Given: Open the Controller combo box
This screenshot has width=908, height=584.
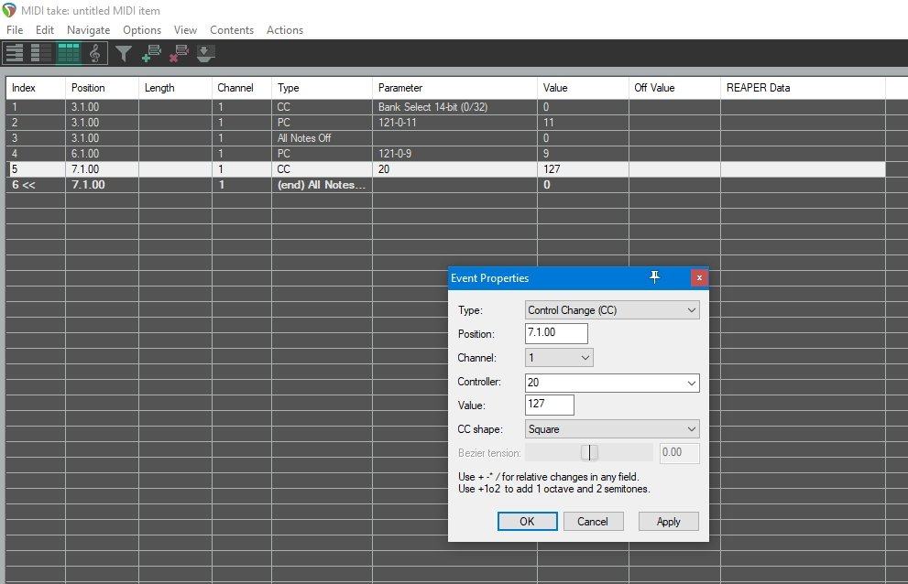Looking at the screenshot, I should pos(612,384).
